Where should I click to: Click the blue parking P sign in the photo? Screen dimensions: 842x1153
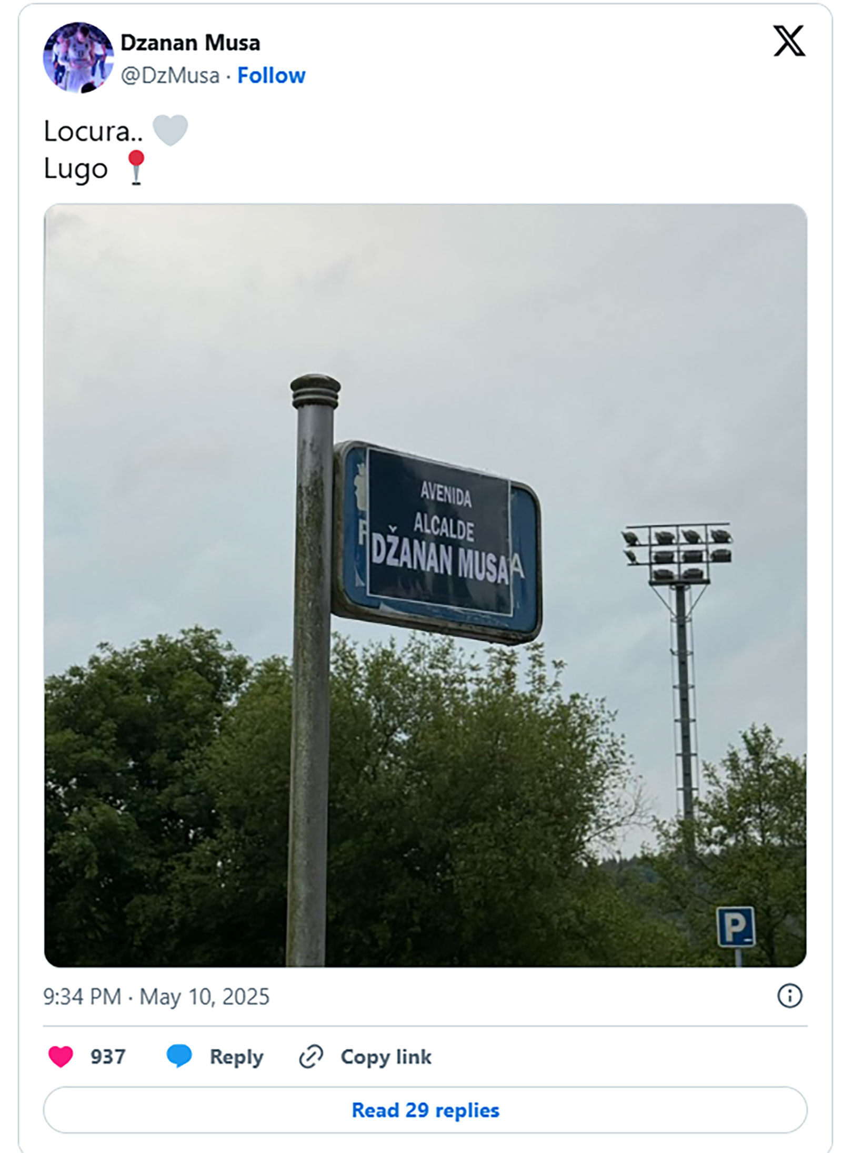pos(735,927)
